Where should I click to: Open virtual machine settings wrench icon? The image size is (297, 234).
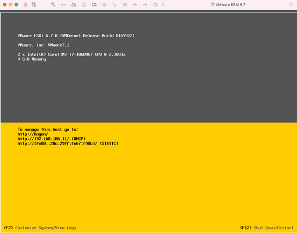pyautogui.click(x=53, y=4)
